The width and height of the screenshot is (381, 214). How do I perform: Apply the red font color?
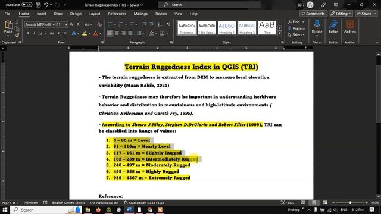point(95,33)
